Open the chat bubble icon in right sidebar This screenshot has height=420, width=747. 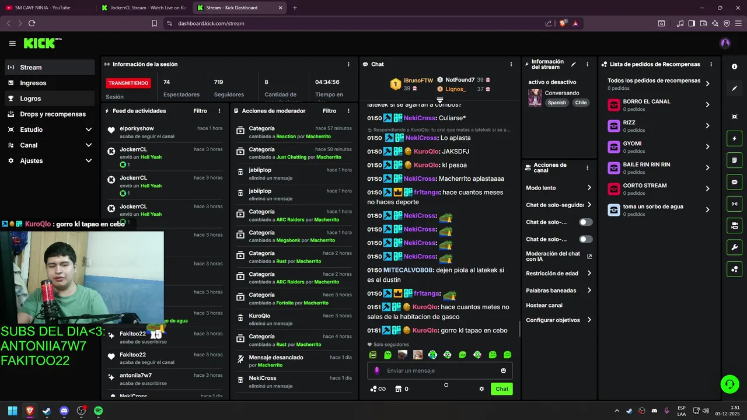tap(734, 182)
